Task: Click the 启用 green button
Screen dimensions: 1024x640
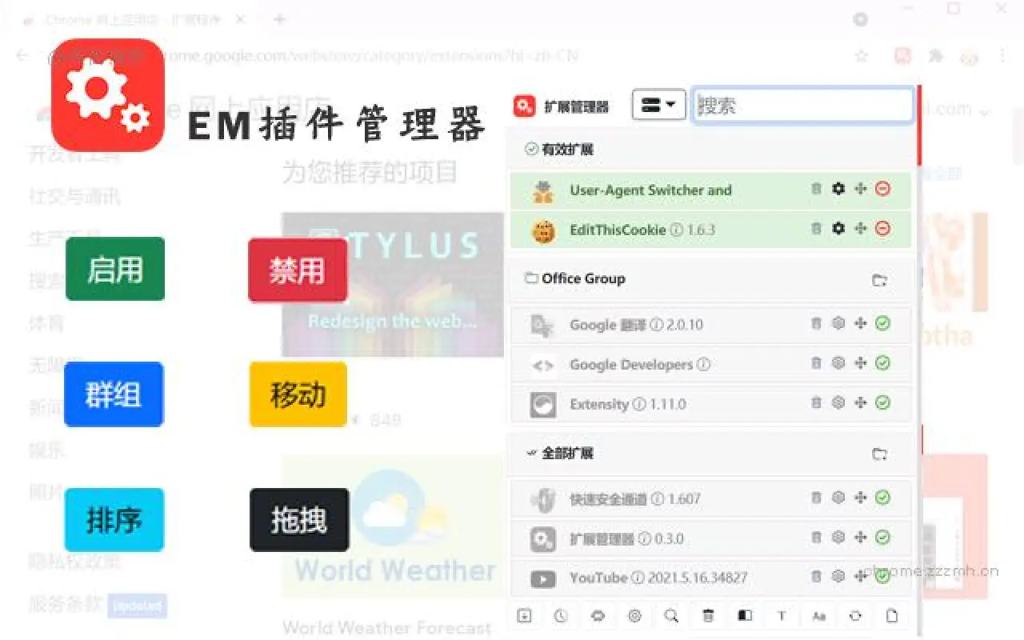Action: pos(114,270)
